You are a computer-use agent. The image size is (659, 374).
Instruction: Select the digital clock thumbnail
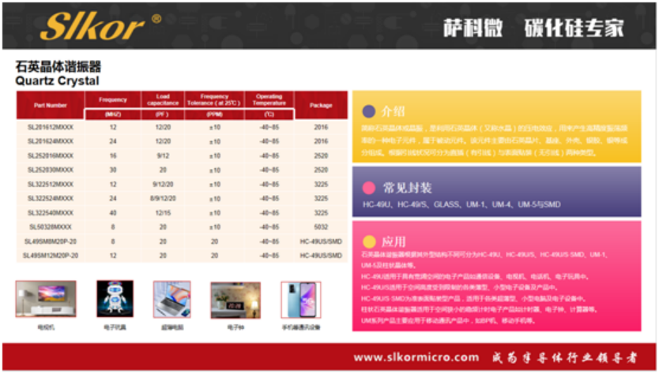(x=235, y=300)
